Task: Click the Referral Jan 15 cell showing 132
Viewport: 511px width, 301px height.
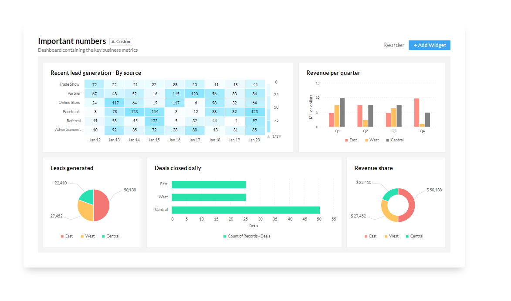Action: point(154,121)
